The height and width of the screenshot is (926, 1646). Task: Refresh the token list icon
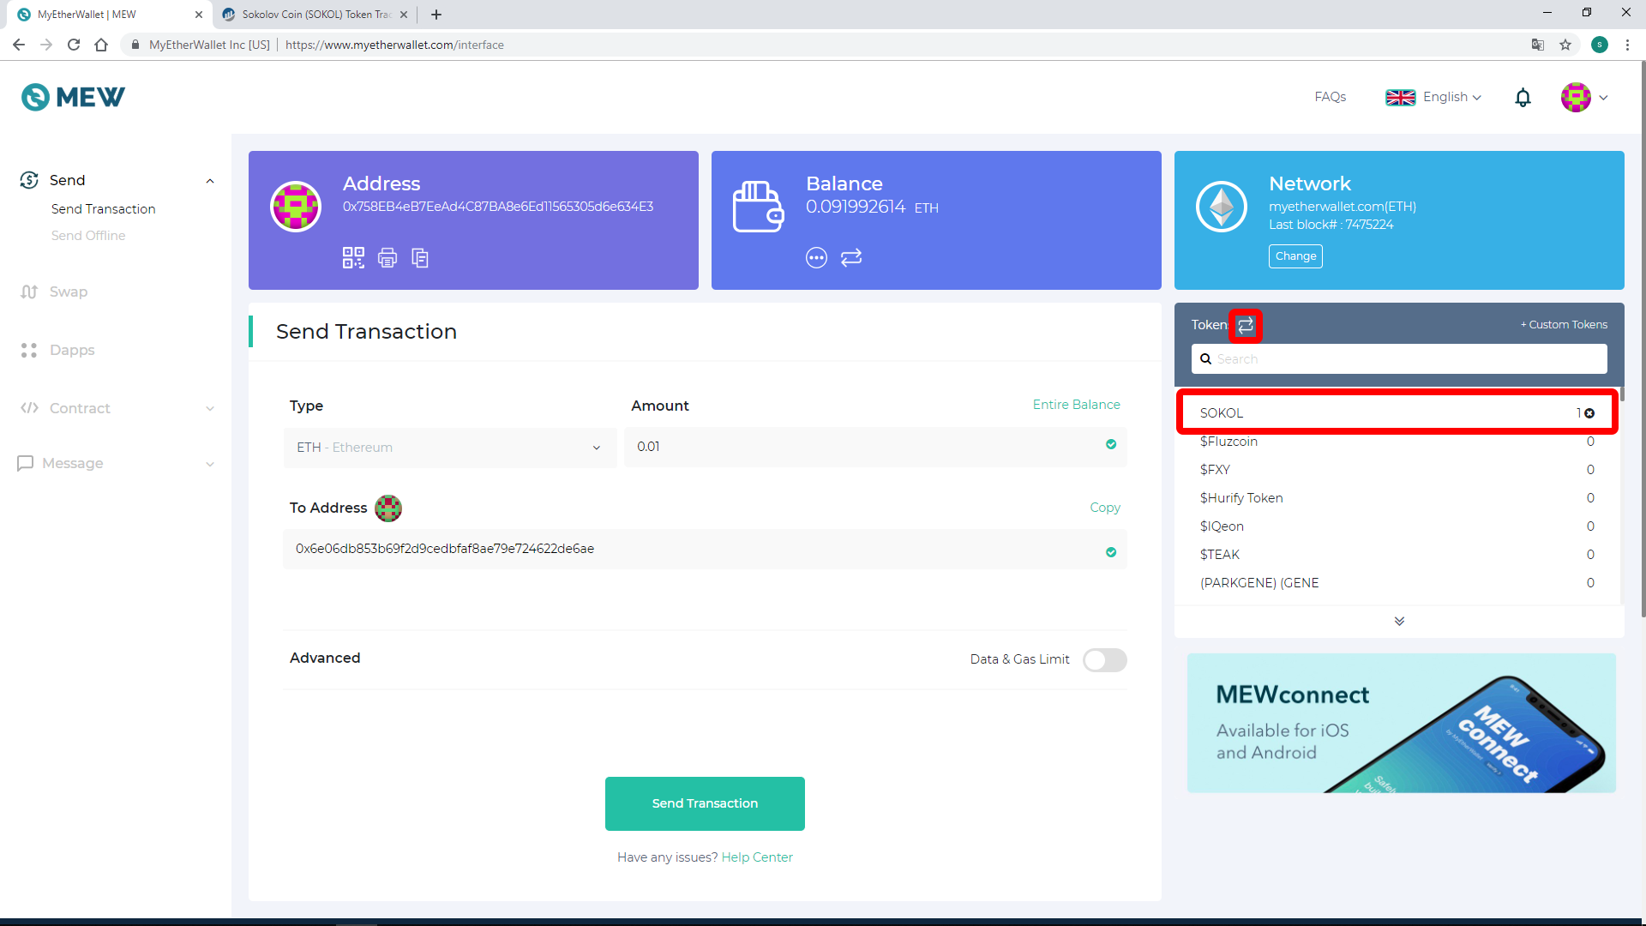[1246, 325]
